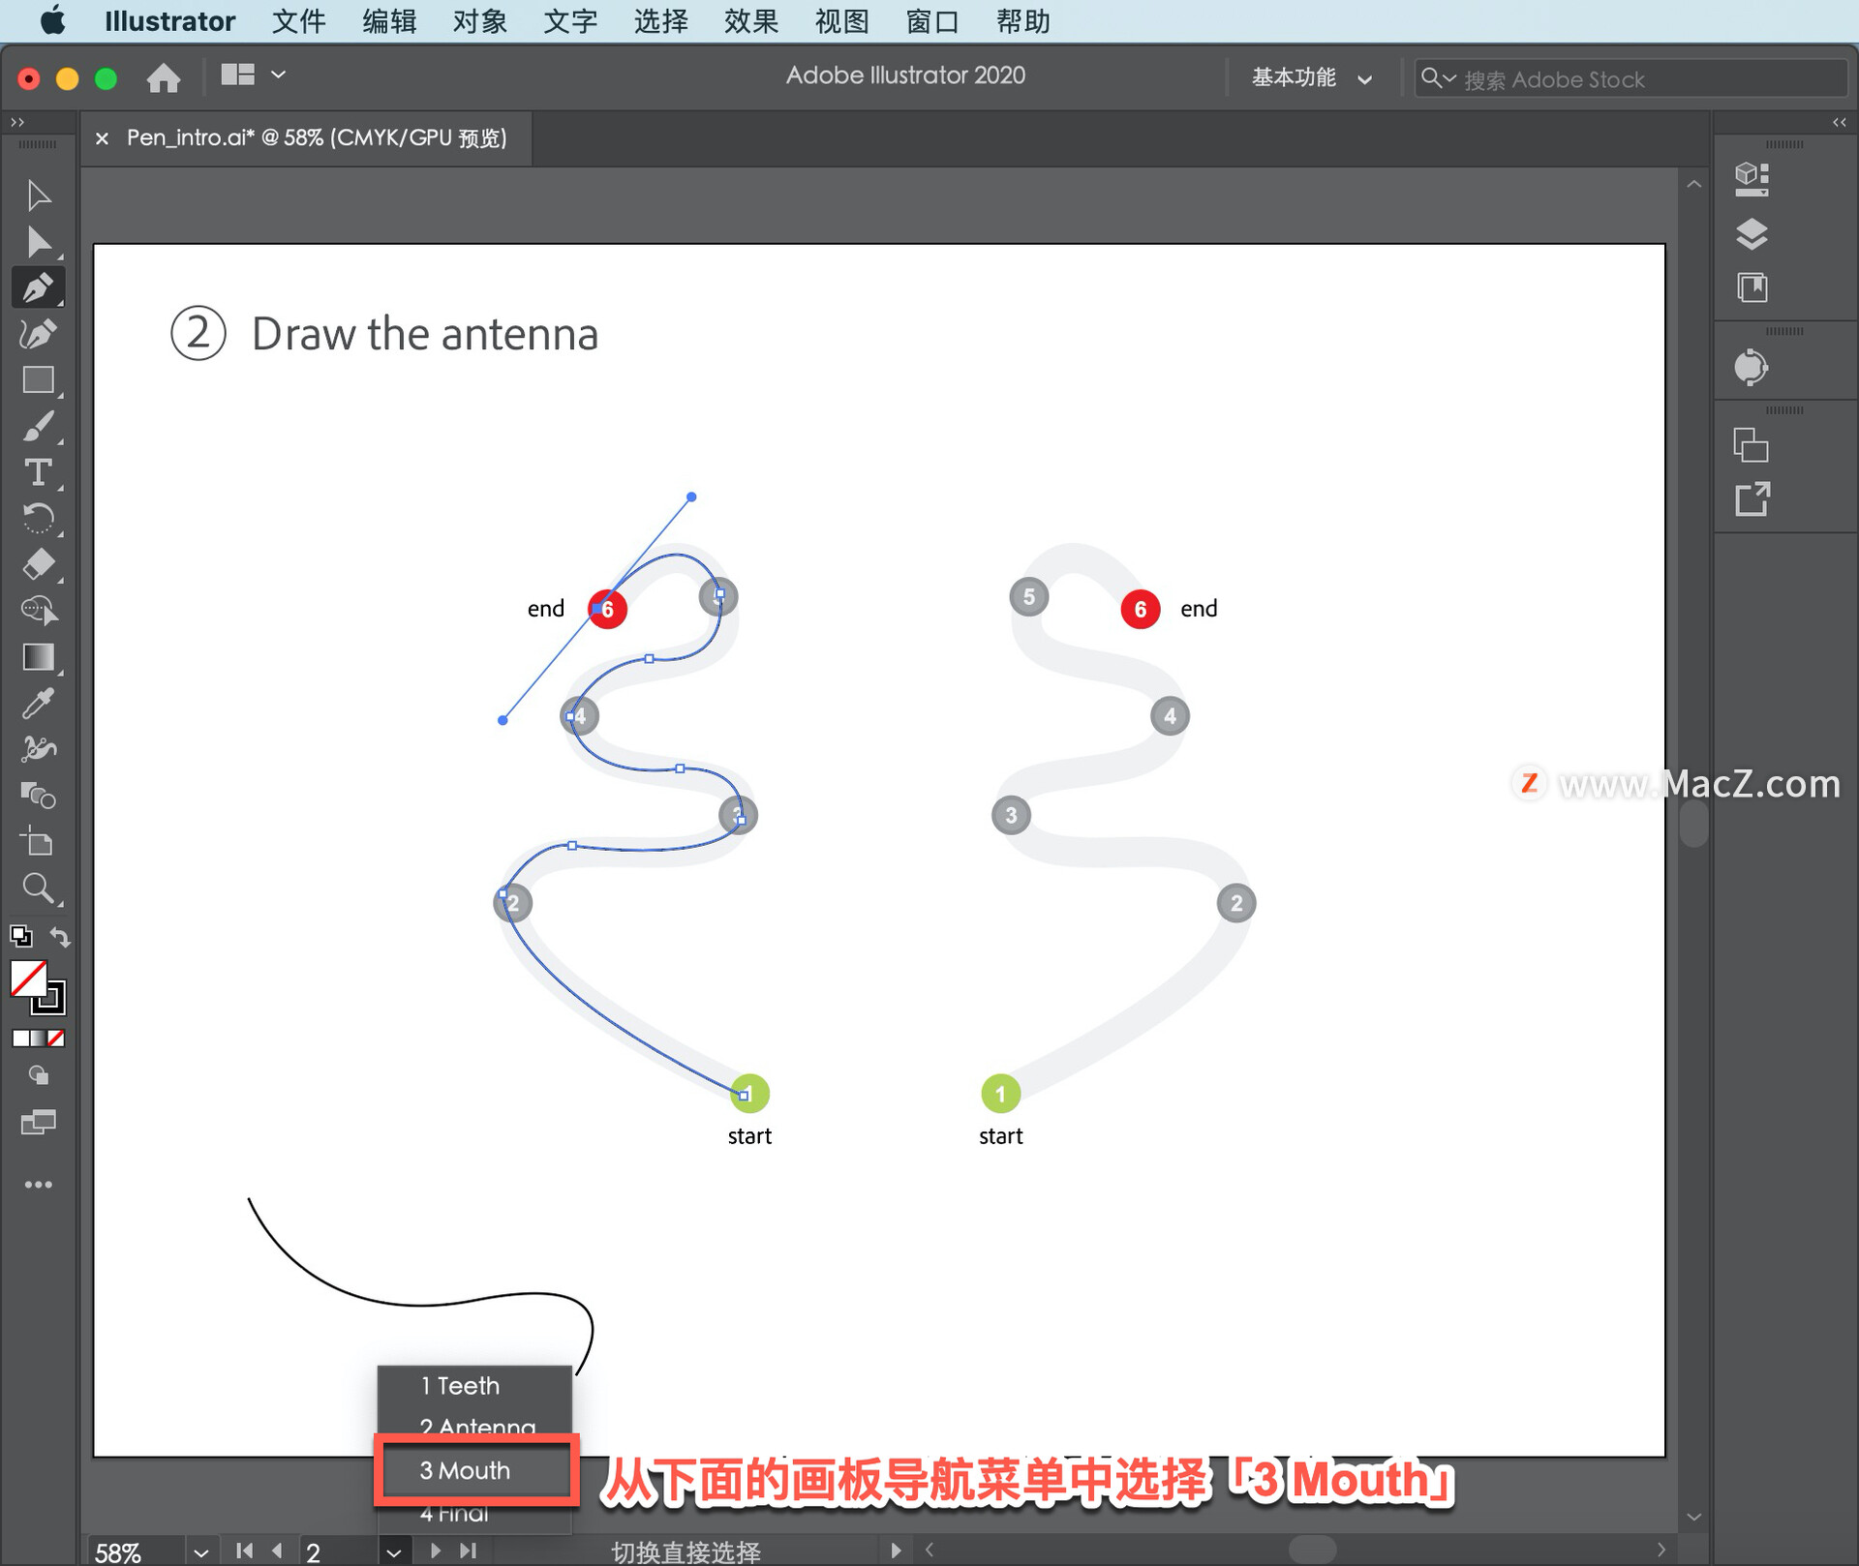Select the Type tool

coord(38,472)
